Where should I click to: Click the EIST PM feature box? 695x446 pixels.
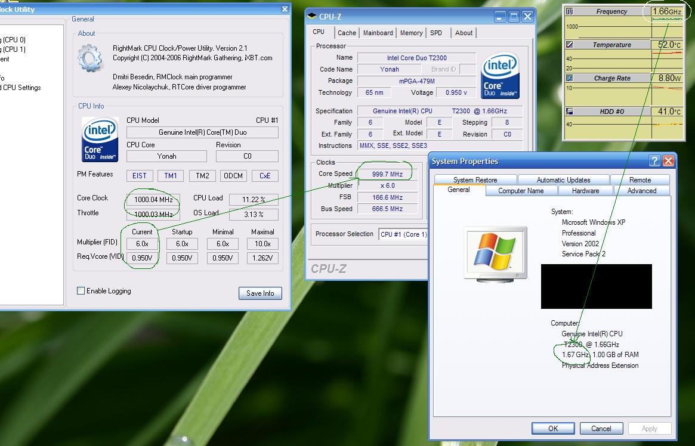coord(140,176)
